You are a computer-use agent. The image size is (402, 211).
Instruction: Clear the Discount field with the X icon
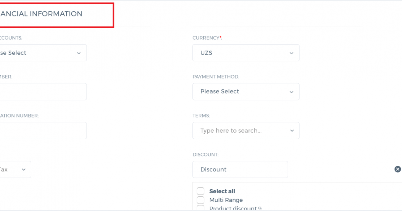tap(398, 169)
